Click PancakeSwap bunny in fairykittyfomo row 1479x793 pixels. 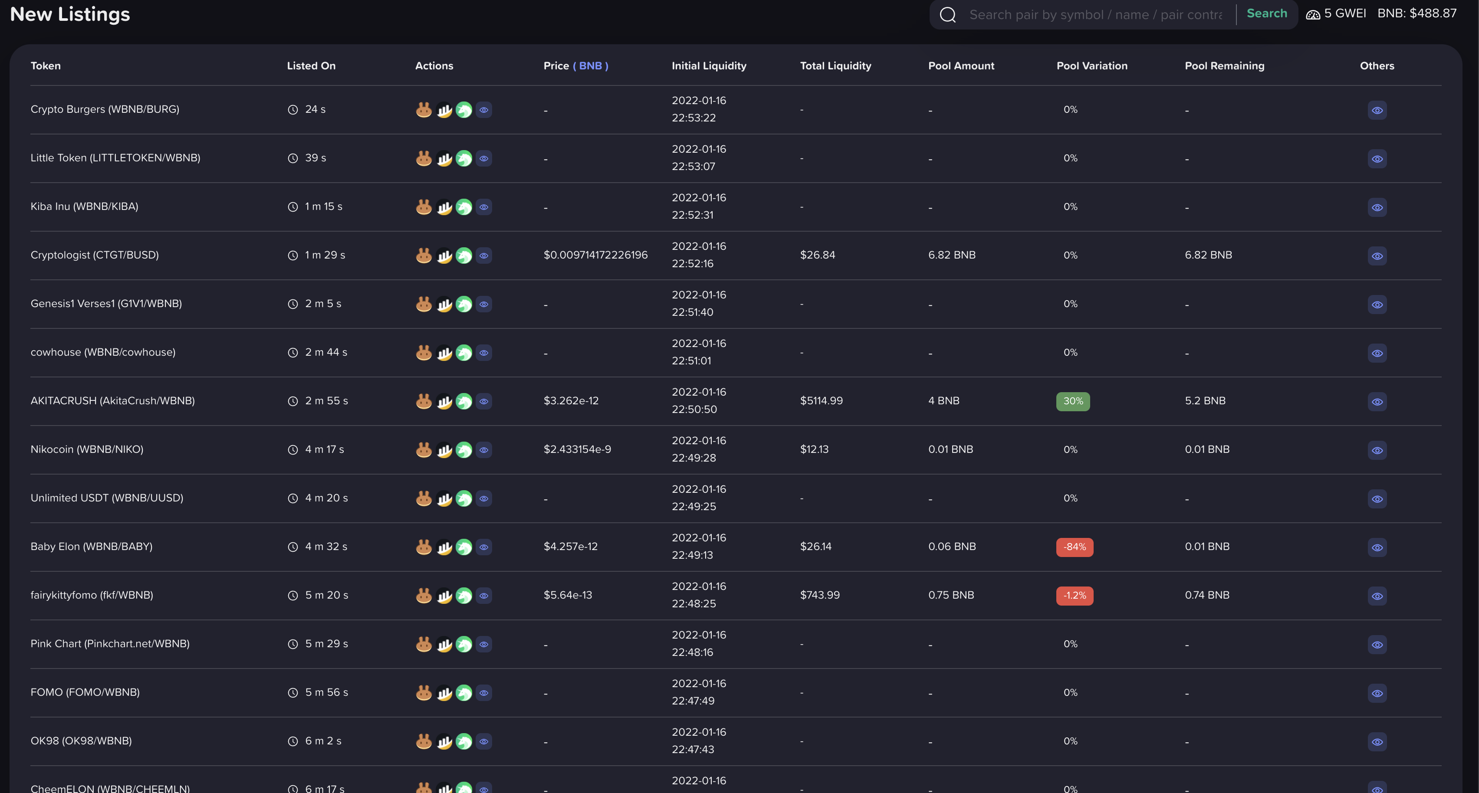[x=424, y=596]
